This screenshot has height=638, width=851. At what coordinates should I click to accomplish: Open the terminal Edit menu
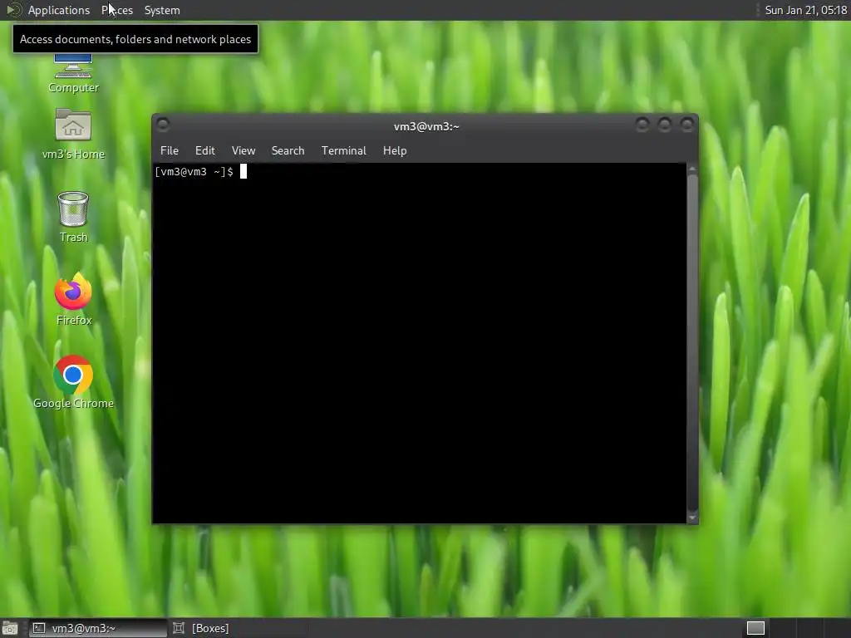point(205,151)
